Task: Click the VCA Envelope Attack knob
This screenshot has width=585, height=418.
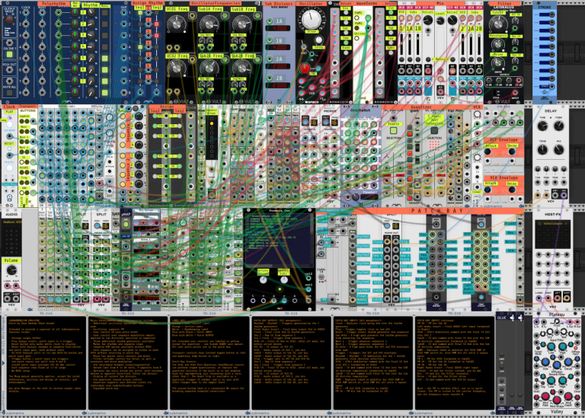Action: pyautogui.click(x=487, y=190)
